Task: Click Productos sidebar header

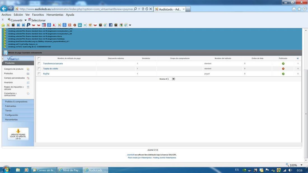Action: tap(18, 63)
